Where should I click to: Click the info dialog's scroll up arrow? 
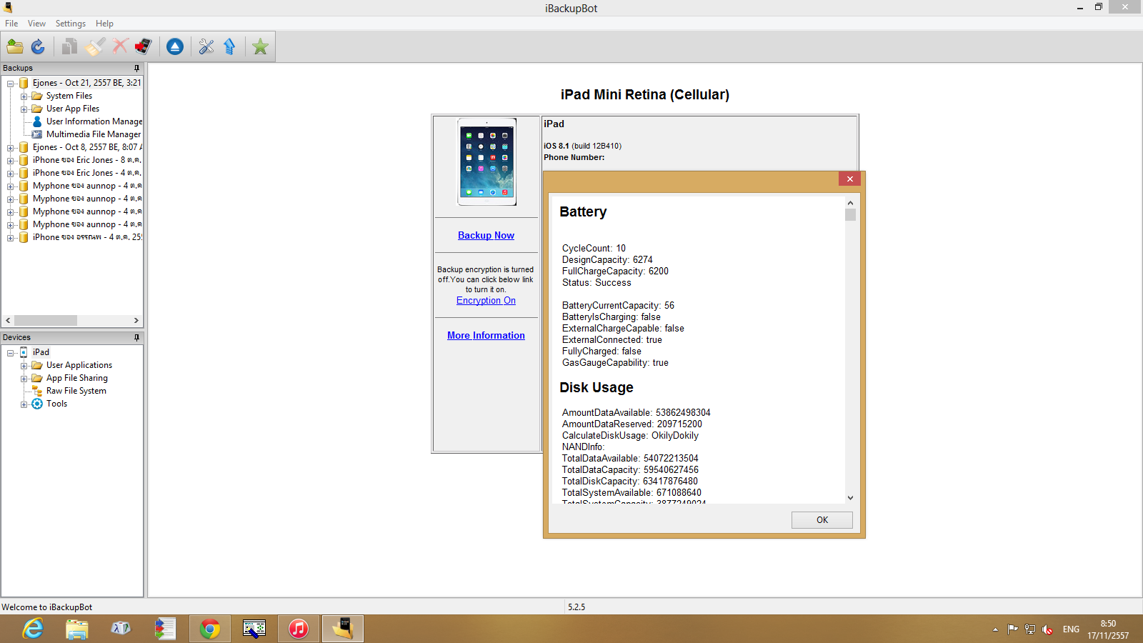click(850, 204)
